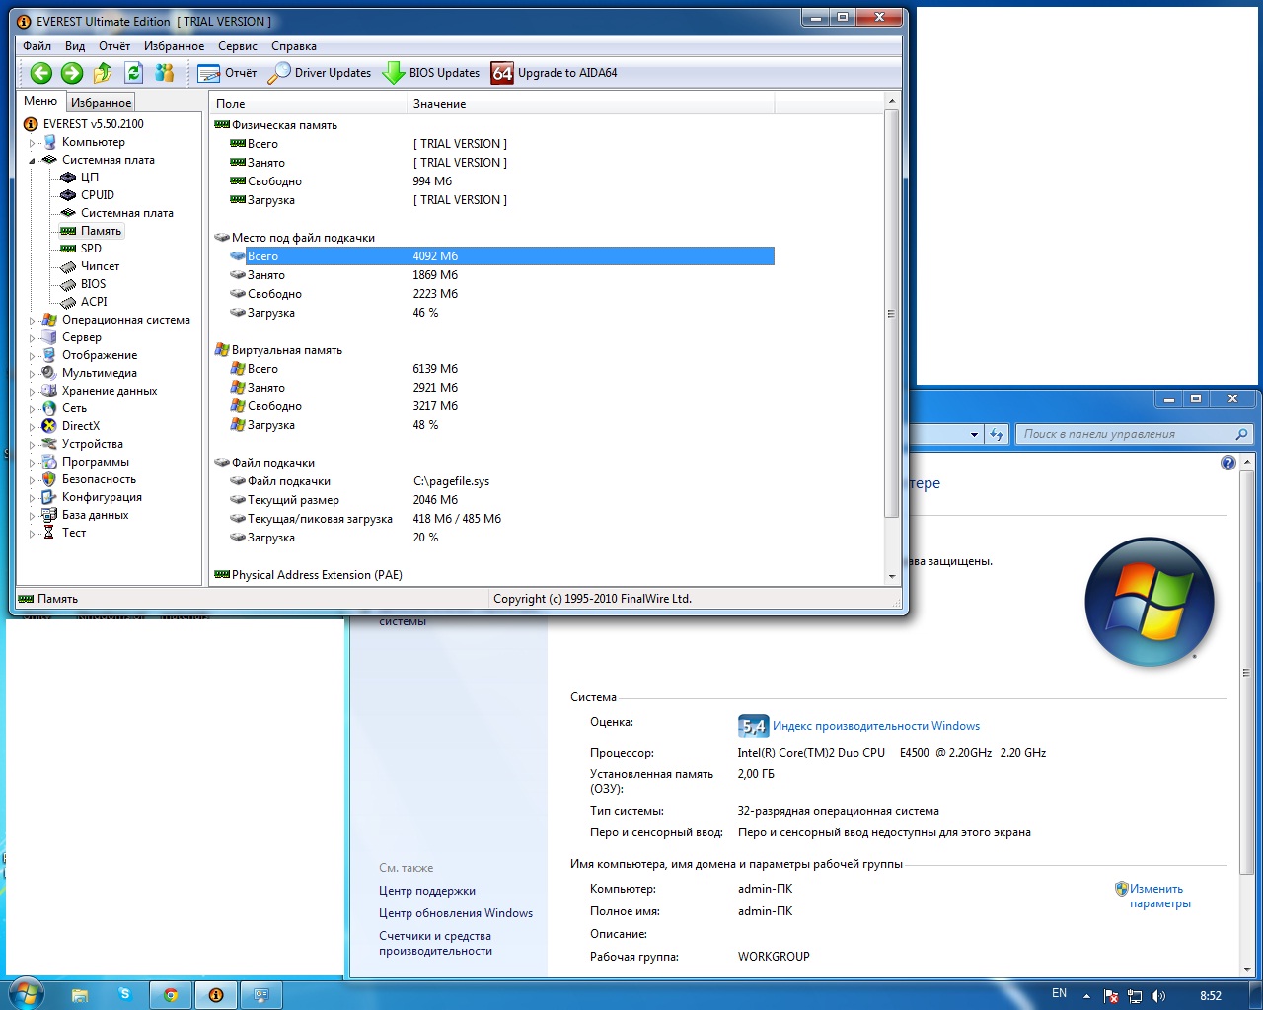The width and height of the screenshot is (1263, 1010).
Task: Click Upgrade to AIDA64 button
Action: 555,73
